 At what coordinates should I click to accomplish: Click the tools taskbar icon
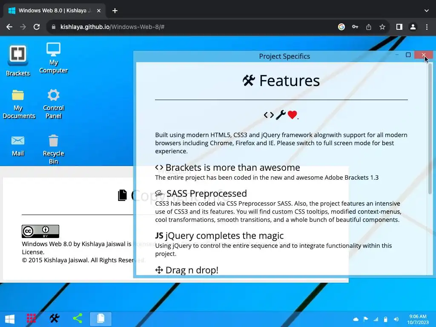(x=54, y=318)
